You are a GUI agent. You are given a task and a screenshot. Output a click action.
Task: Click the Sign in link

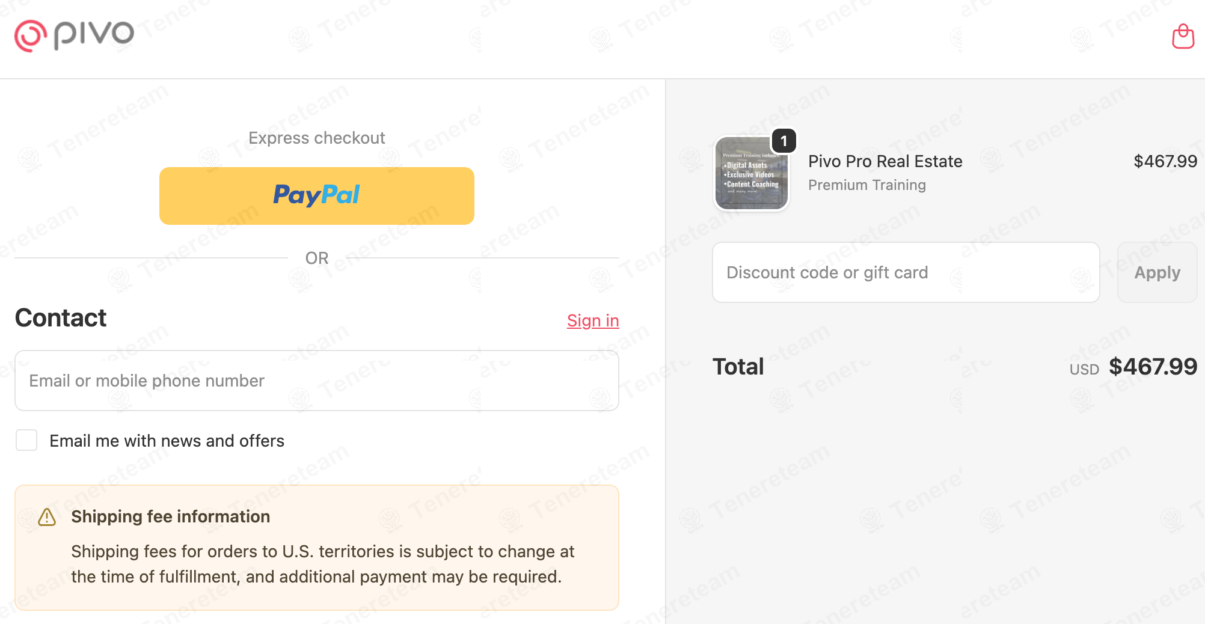pos(593,320)
